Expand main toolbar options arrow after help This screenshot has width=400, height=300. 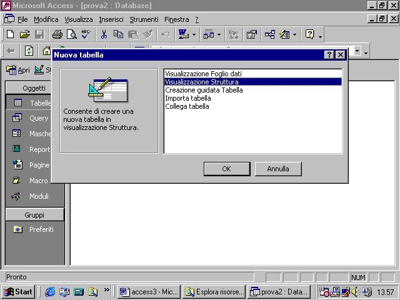pyautogui.click(x=320, y=36)
